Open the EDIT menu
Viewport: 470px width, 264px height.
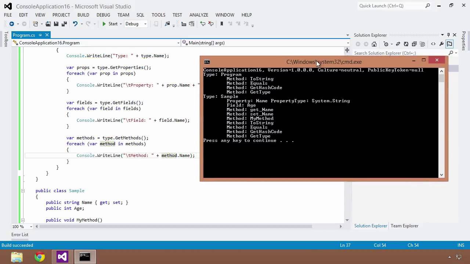pyautogui.click(x=23, y=15)
